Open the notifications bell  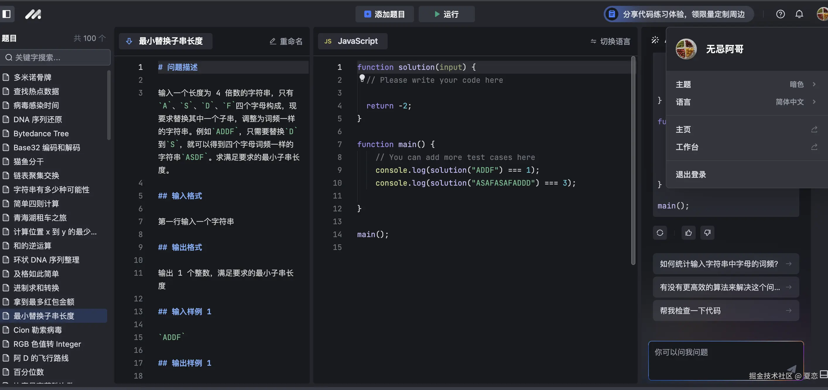(x=799, y=14)
